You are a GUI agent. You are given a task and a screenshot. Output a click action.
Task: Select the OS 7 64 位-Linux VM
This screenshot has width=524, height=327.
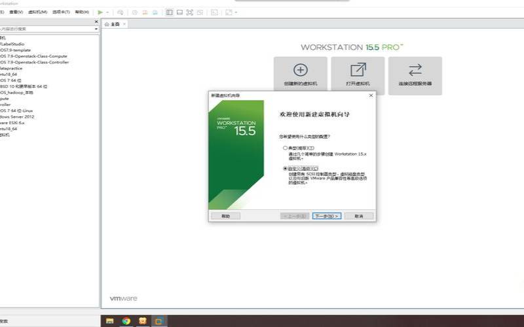click(x=16, y=111)
